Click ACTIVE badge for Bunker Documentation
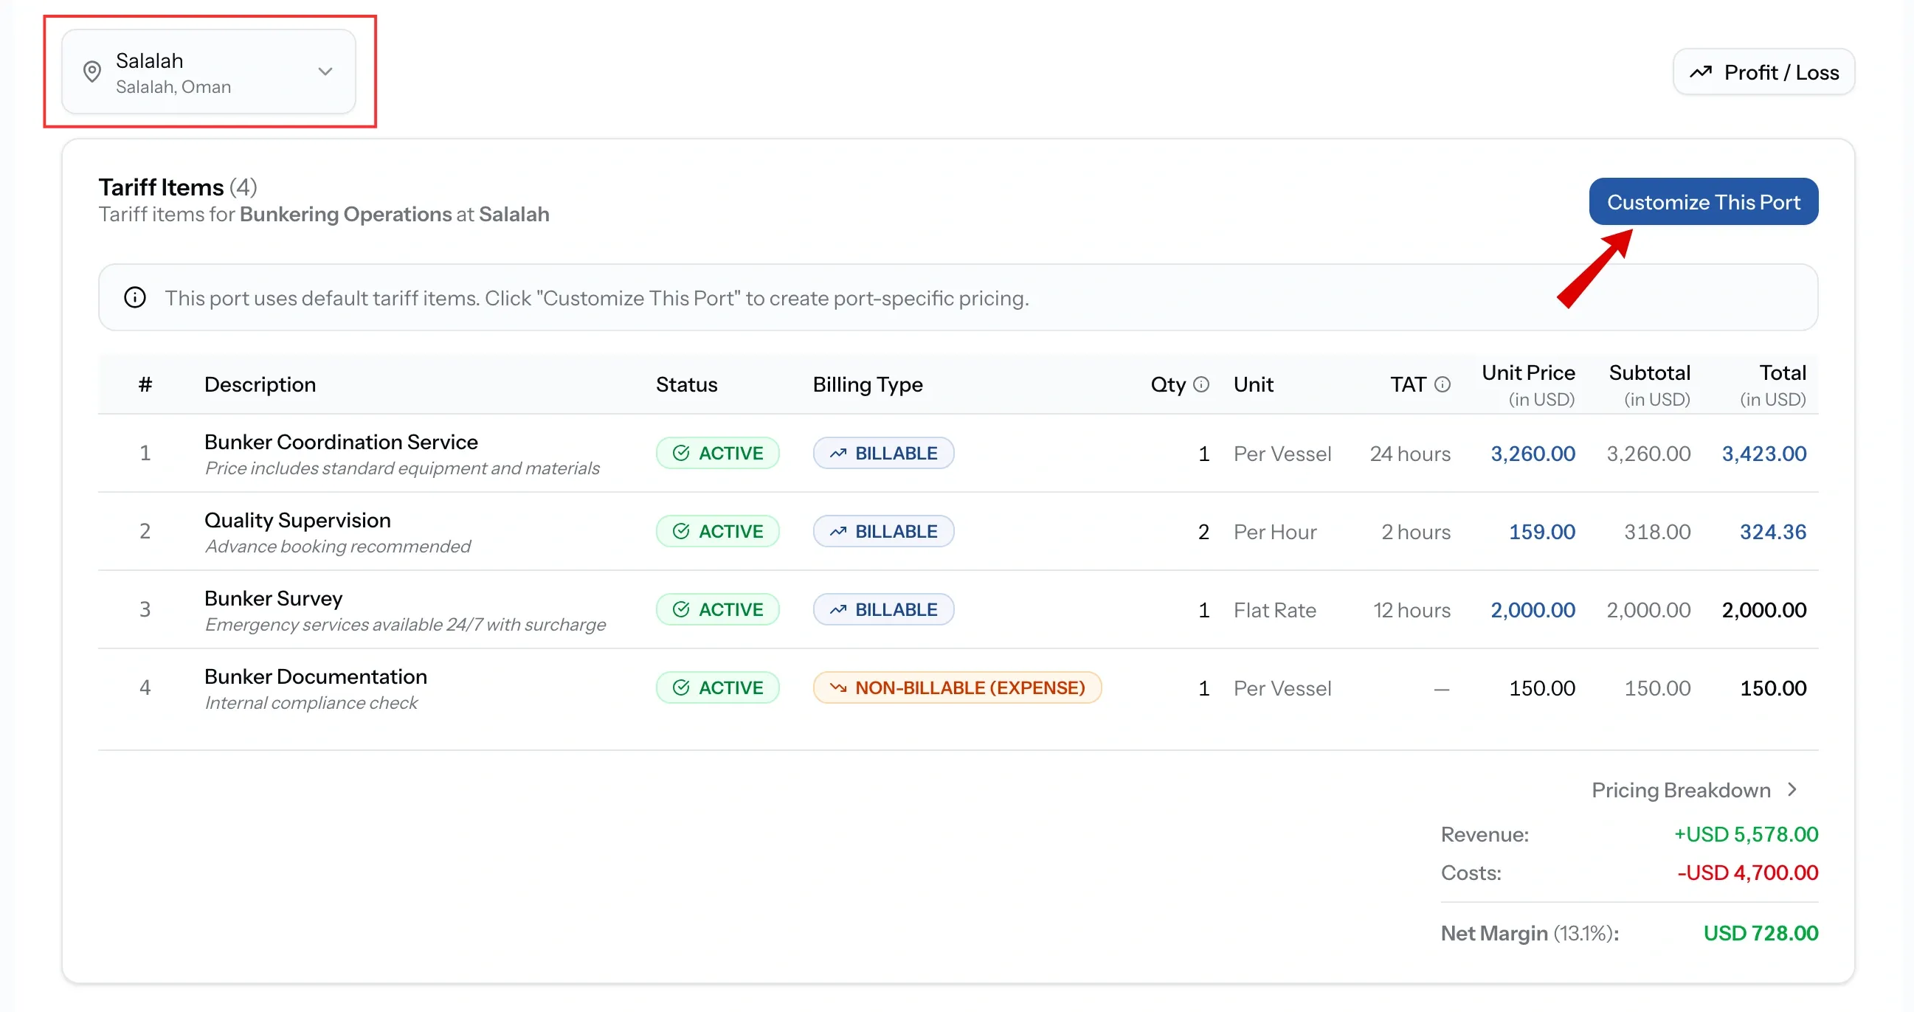This screenshot has width=1914, height=1012. [x=717, y=688]
